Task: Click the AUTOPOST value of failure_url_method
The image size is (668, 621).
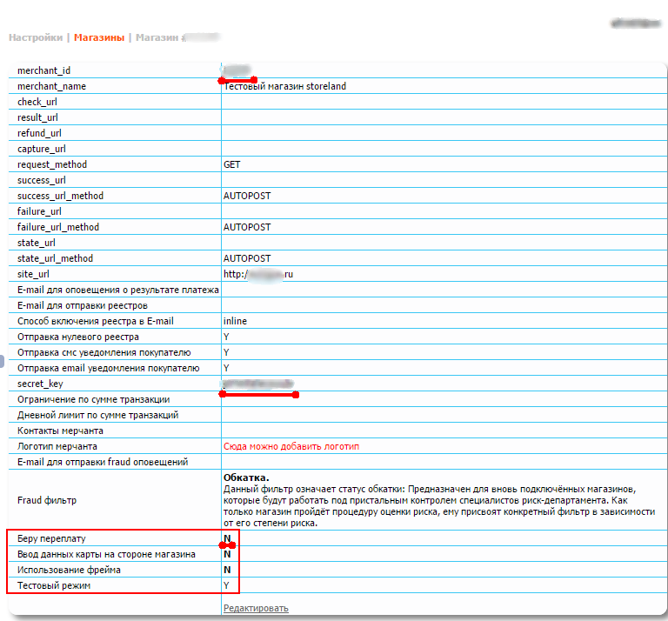Action: tap(247, 227)
